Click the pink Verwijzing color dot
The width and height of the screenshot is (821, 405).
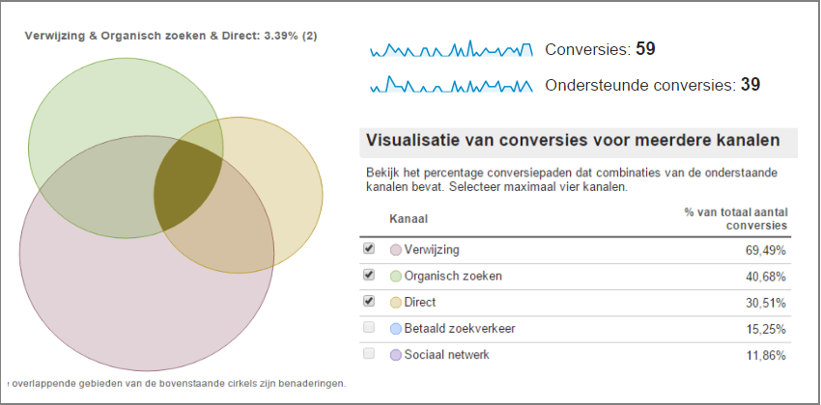396,250
